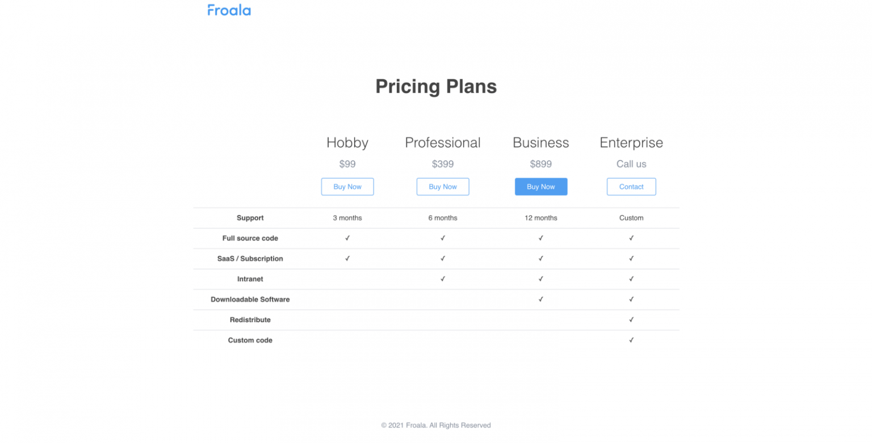This screenshot has width=872, height=443.
Task: Click the SaaS checkmark under Professional
Action: coord(443,259)
